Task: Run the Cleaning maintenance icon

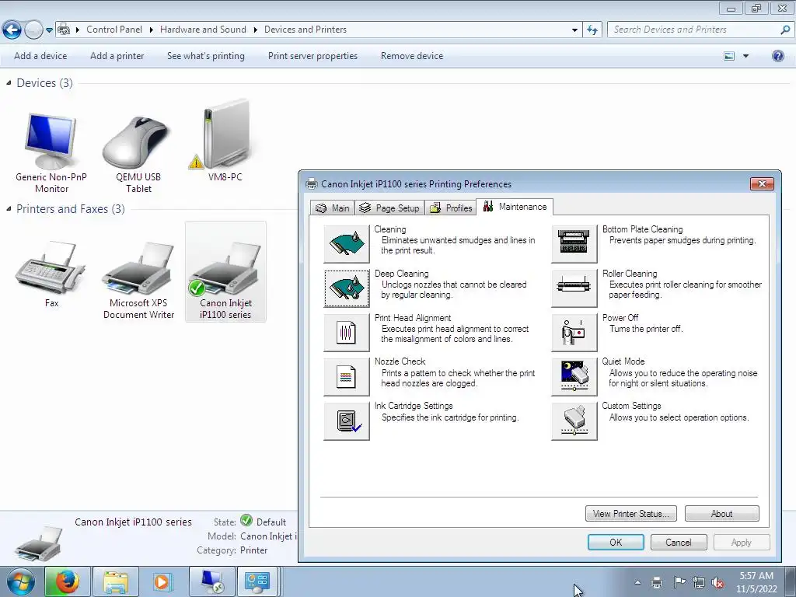Action: pos(347,244)
